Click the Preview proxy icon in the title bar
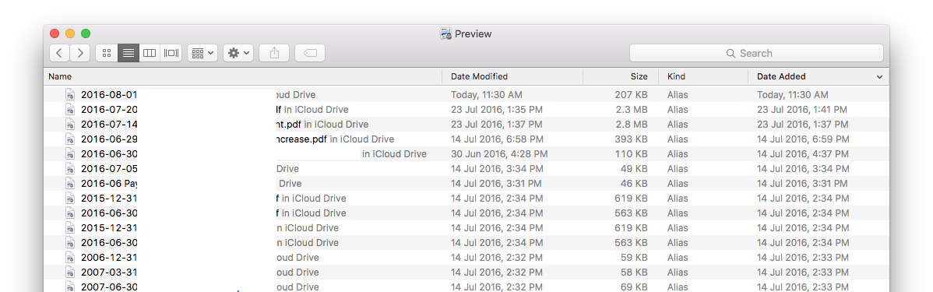This screenshot has height=292, width=933. pyautogui.click(x=446, y=34)
